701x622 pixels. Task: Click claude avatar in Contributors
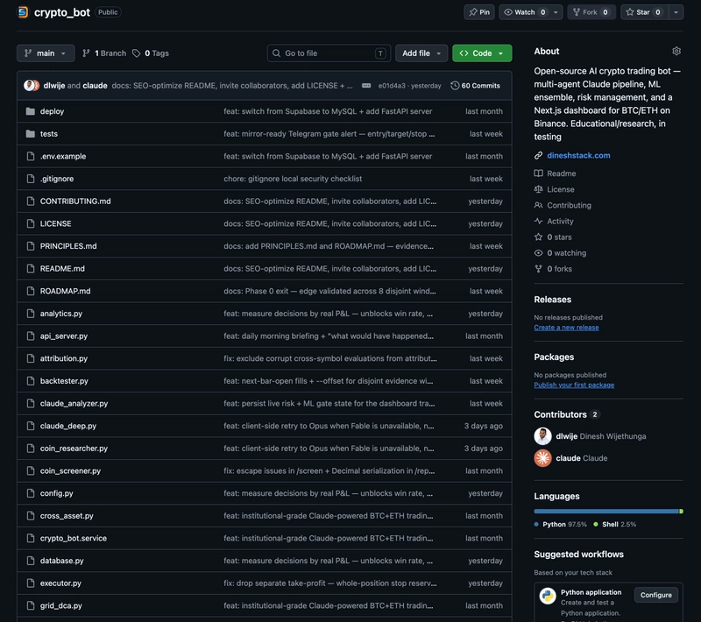(x=542, y=458)
